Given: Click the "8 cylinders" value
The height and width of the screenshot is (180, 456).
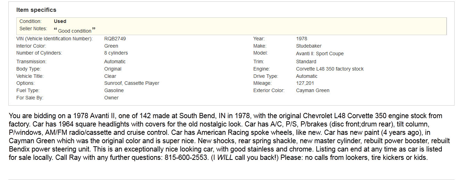Looking at the screenshot, I should pos(116,53).
